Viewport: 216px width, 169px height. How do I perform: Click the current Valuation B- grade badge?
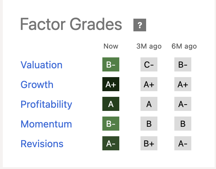click(x=111, y=65)
